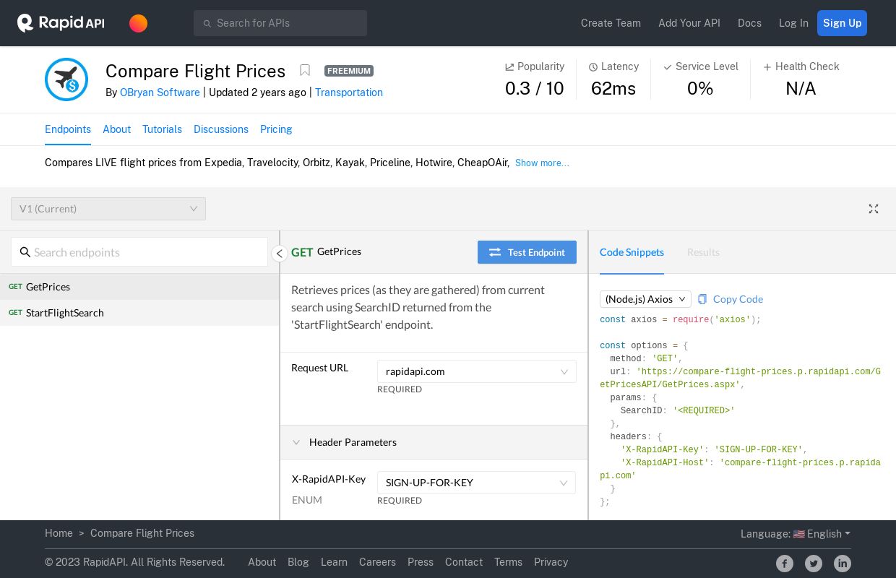This screenshot has height=578, width=896.
Task: Open the footer Terms link
Action: [508, 562]
